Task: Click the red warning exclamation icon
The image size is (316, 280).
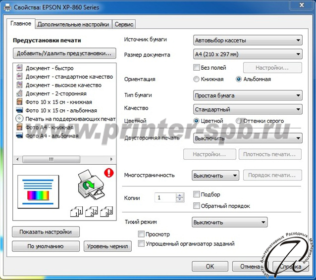Action: [x=109, y=173]
